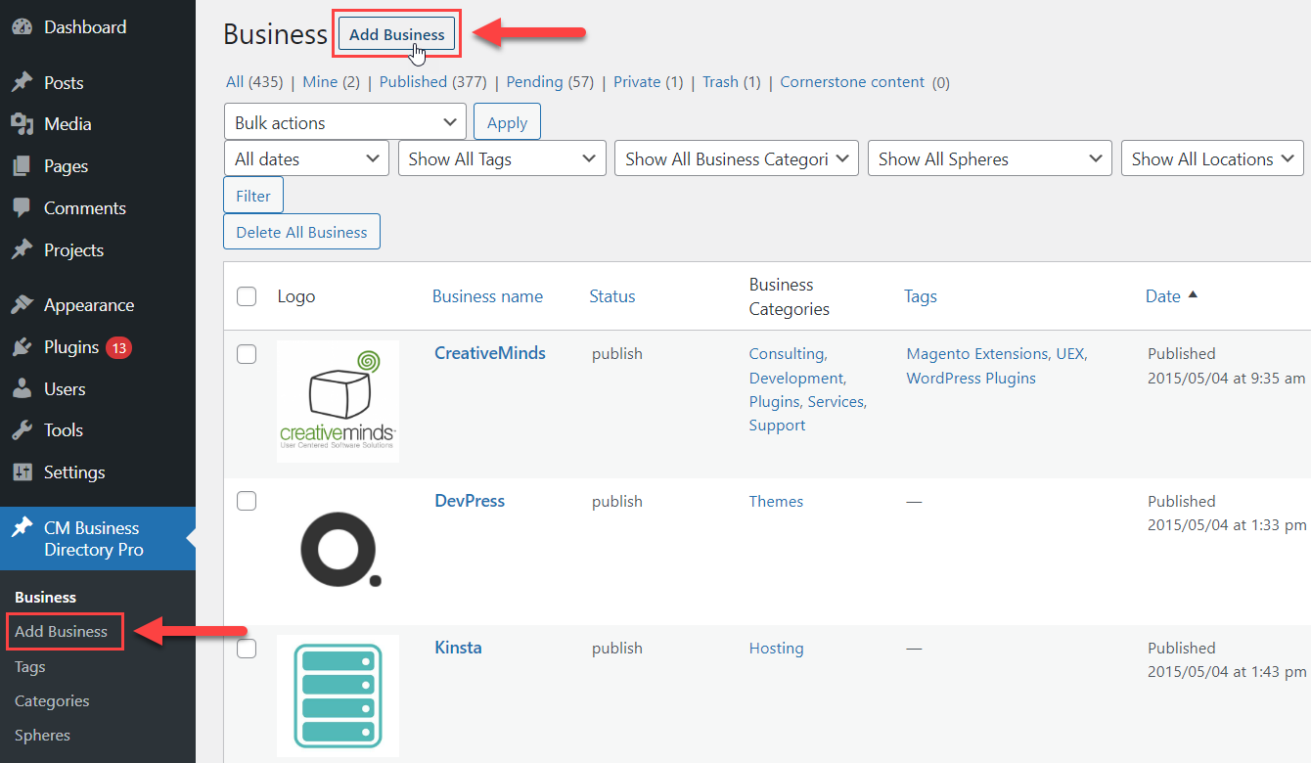Select the Categories submenu item
Image resolution: width=1311 pixels, height=763 pixels.
(52, 701)
